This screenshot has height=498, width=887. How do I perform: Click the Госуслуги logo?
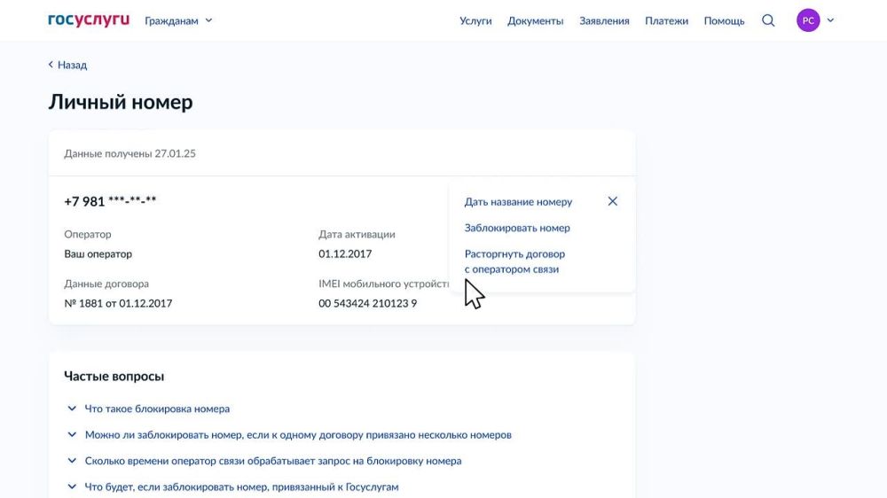(89, 20)
